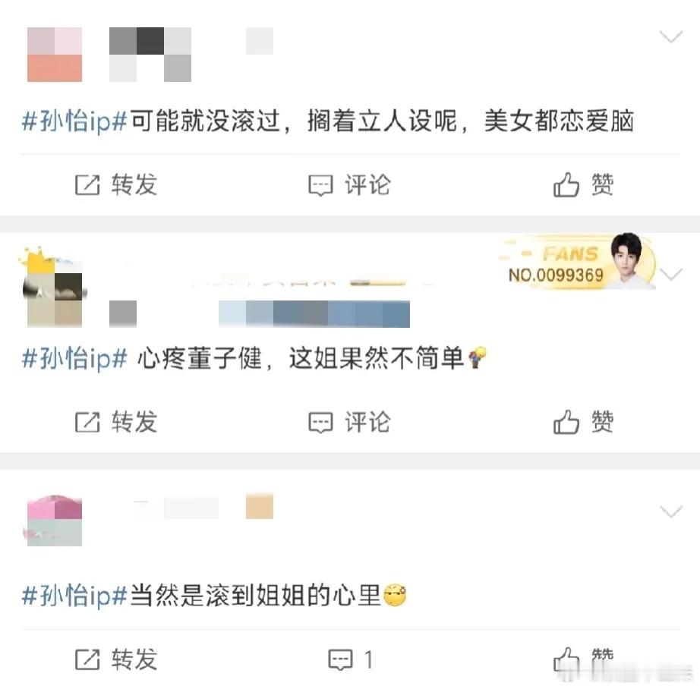Repost the 滚到姐姐的心里 post
Screen dimensions: 700x689
pyautogui.click(x=115, y=659)
